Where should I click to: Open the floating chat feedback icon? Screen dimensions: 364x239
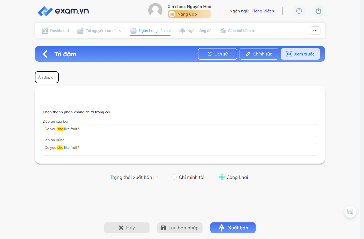(350, 212)
